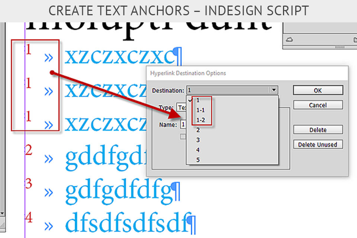The width and height of the screenshot is (357, 238).
Task: Click the anchor chevron before the first XZCZXCZXC
Action: coord(48,58)
